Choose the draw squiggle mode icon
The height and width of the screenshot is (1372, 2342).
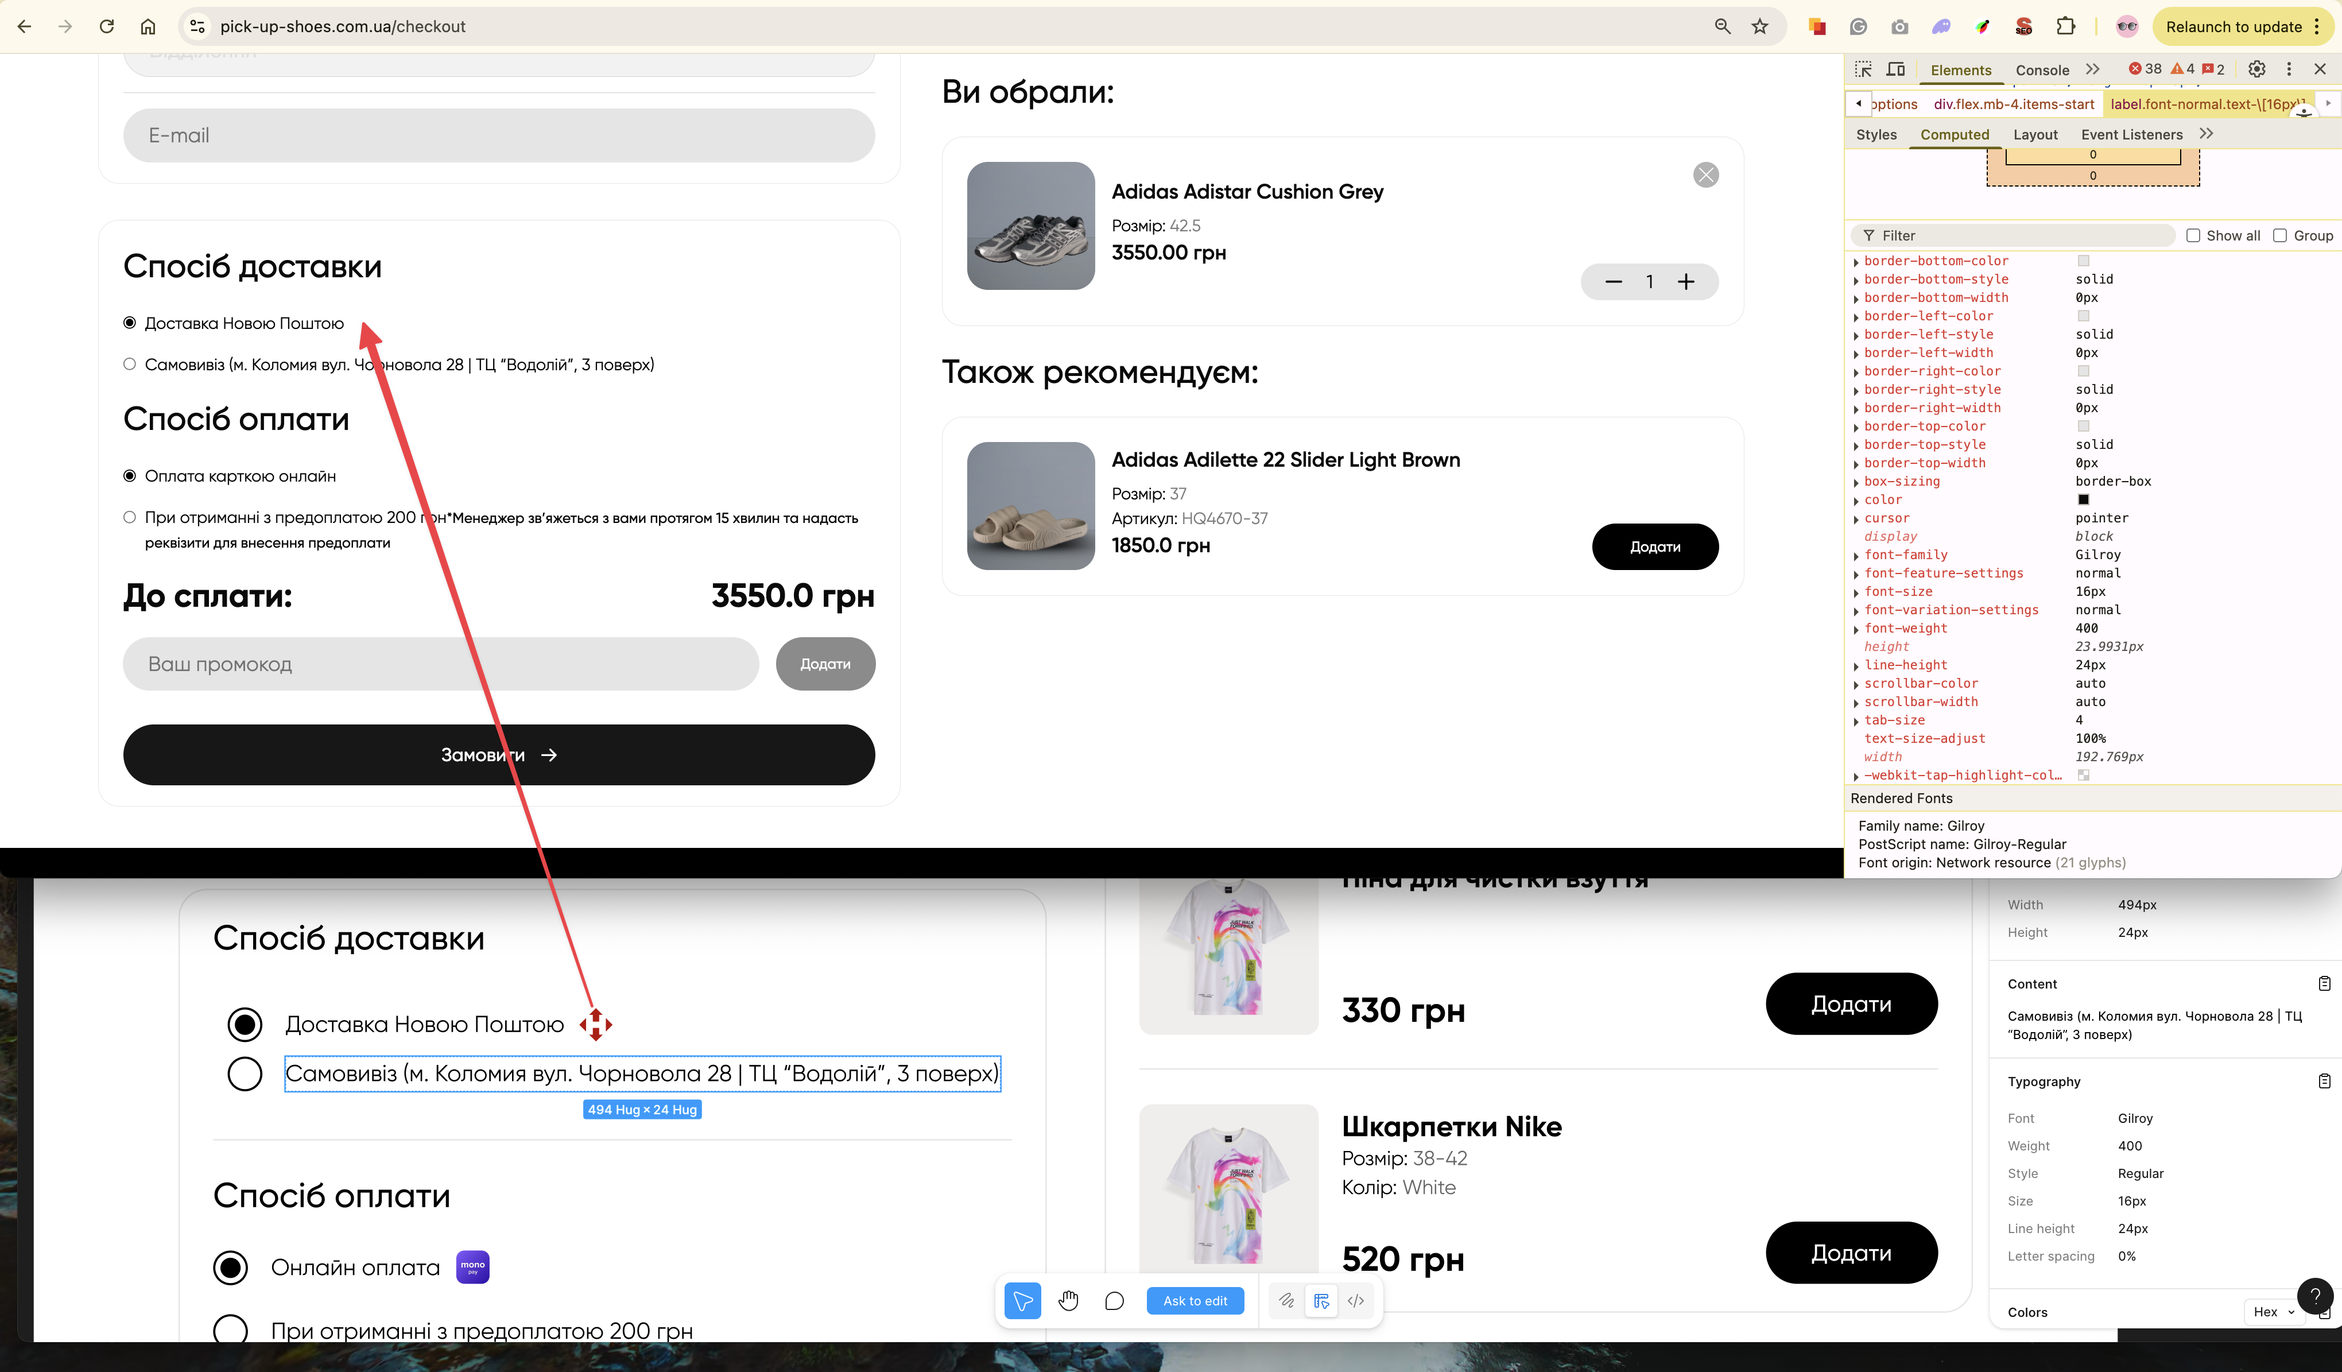1286,1300
